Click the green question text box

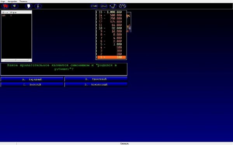[x=64, y=69]
